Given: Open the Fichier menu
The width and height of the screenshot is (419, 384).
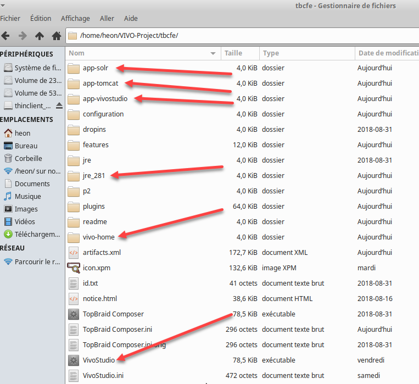Looking at the screenshot, I should pos(10,19).
